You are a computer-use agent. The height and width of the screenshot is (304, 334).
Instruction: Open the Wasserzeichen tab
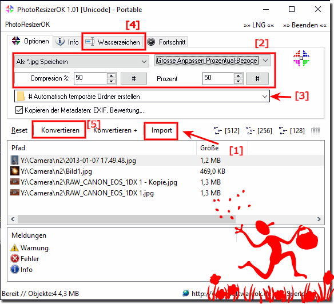(114, 42)
